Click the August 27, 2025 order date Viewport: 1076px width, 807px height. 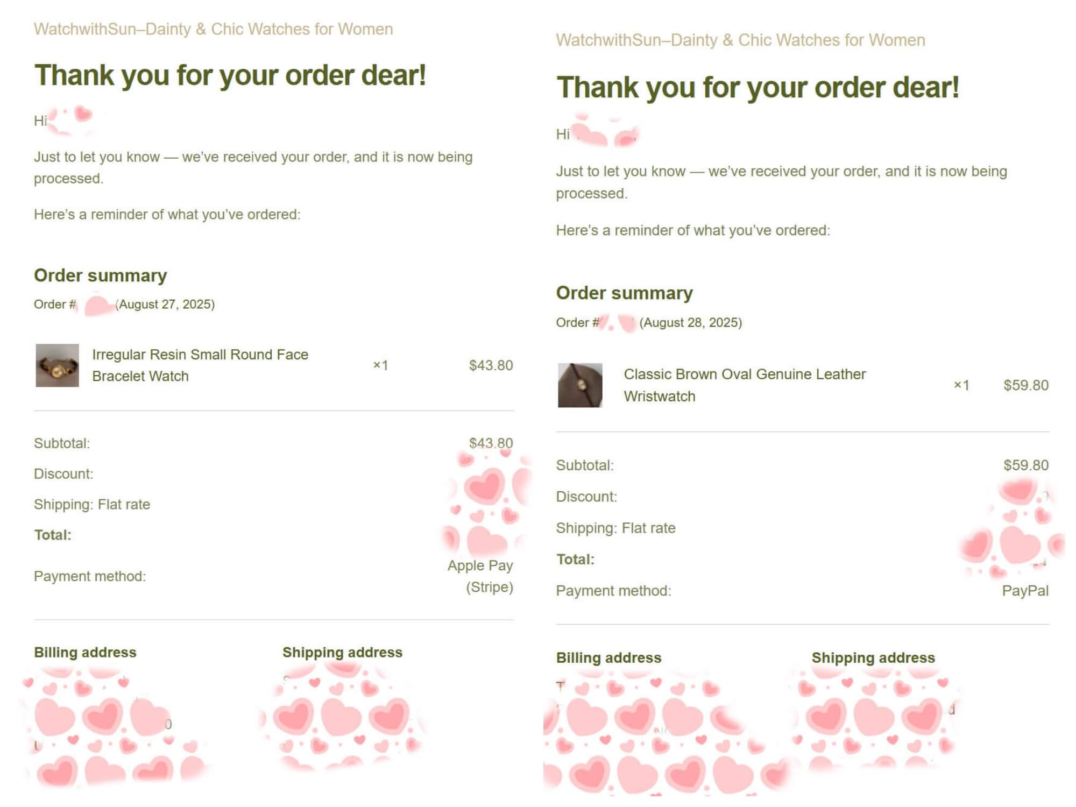(x=165, y=305)
